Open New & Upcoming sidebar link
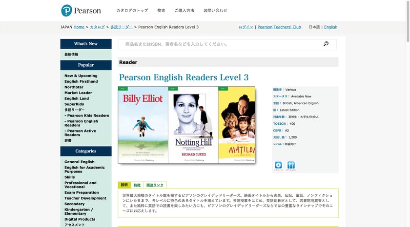410x227 pixels. [81, 76]
